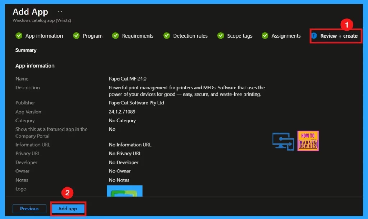Click the No Information URL value

130,145
